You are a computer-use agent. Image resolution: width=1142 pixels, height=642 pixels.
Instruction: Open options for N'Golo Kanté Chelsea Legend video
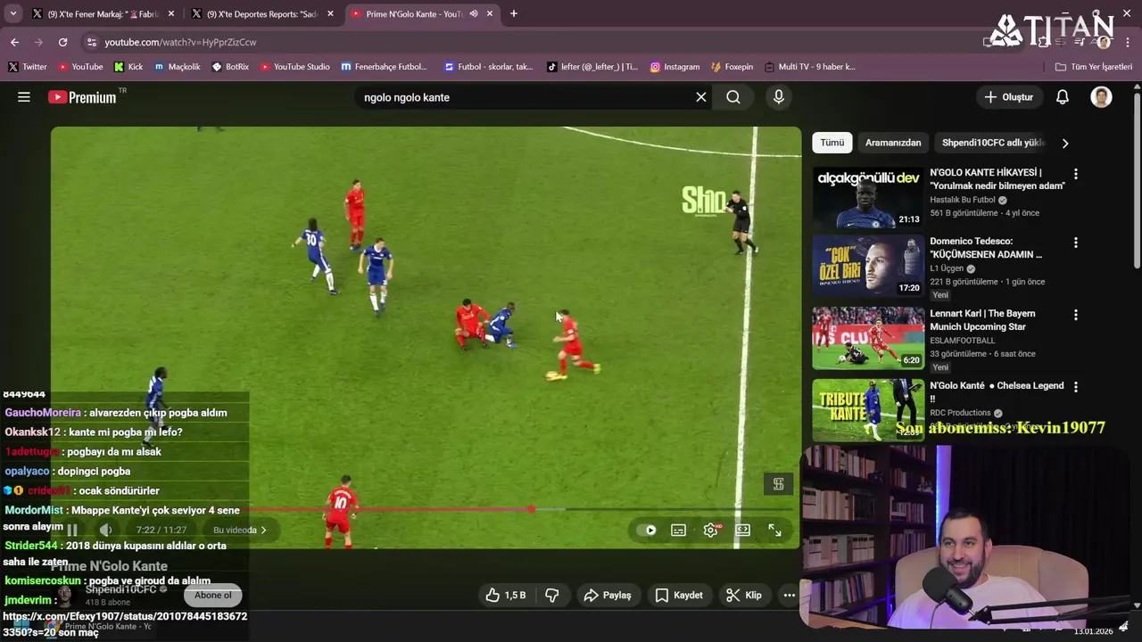[x=1075, y=387]
